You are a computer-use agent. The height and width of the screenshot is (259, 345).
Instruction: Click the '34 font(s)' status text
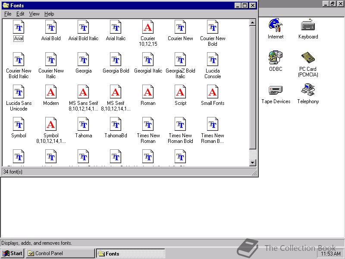click(x=13, y=172)
